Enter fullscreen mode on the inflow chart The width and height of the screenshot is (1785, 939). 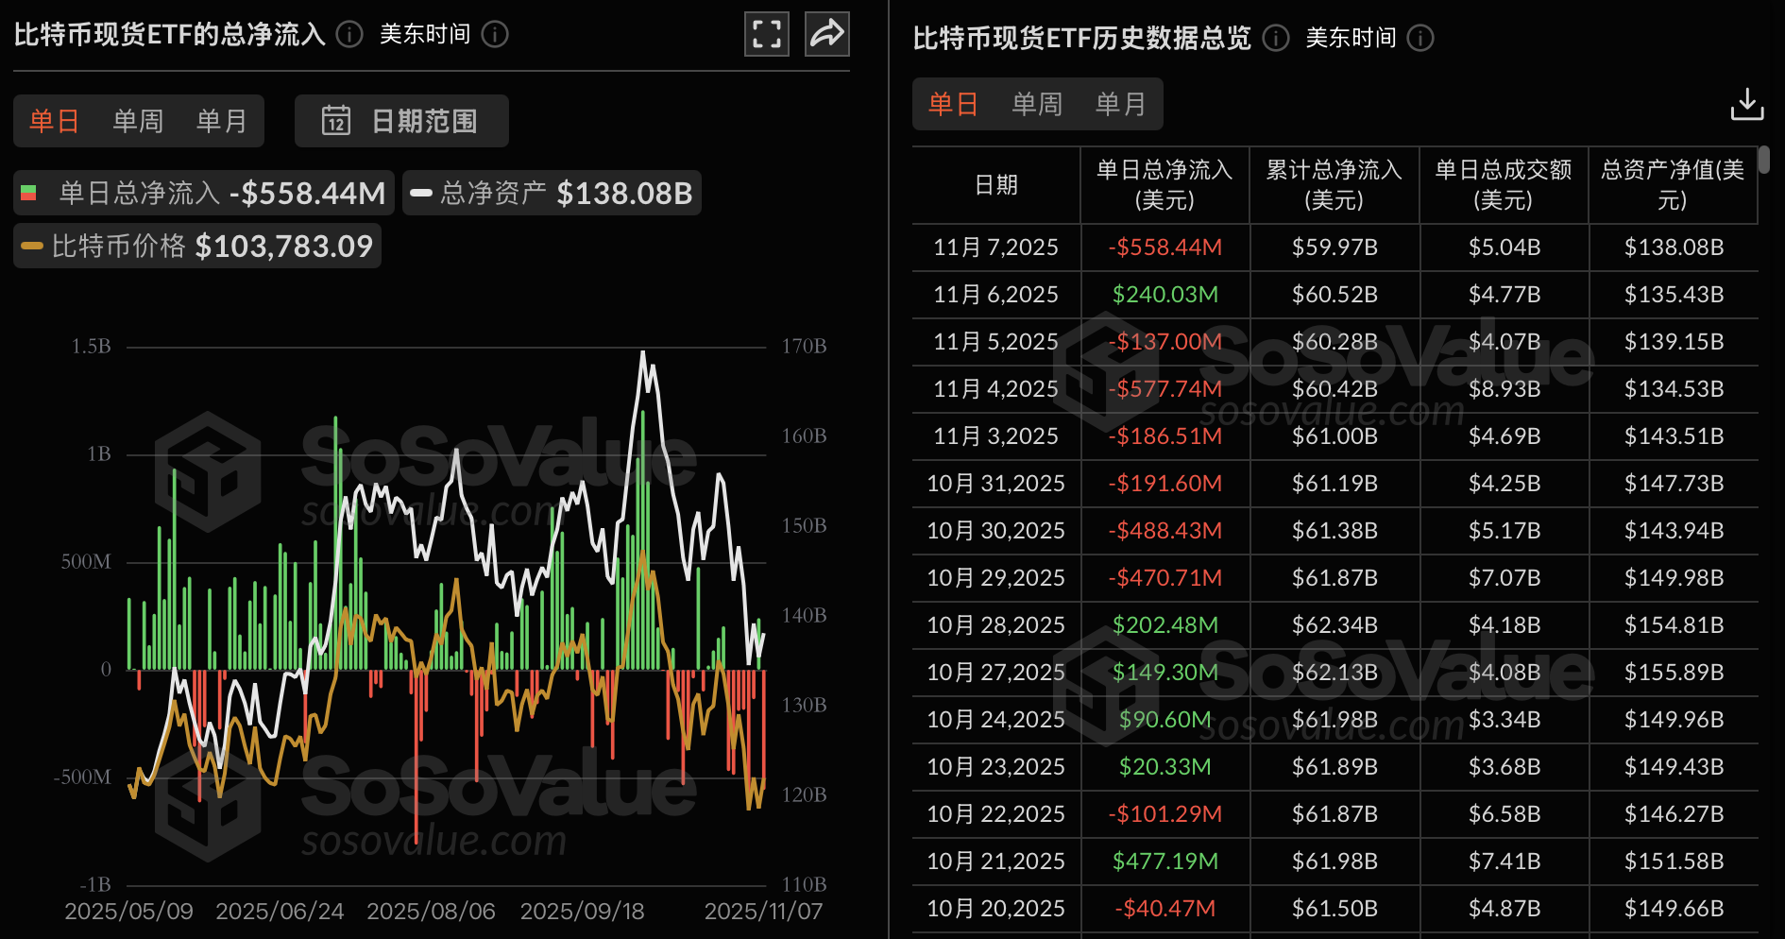766,34
